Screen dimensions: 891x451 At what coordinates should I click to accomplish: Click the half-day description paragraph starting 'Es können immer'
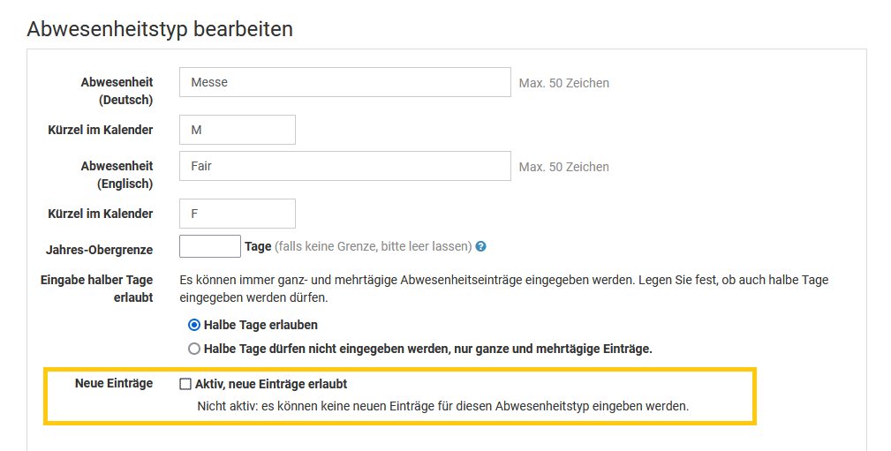pos(503,289)
